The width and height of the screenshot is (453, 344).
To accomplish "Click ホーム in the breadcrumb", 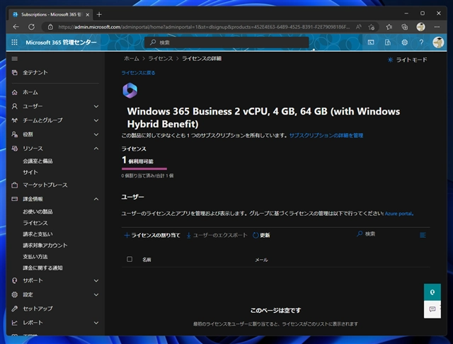I will 132,59.
